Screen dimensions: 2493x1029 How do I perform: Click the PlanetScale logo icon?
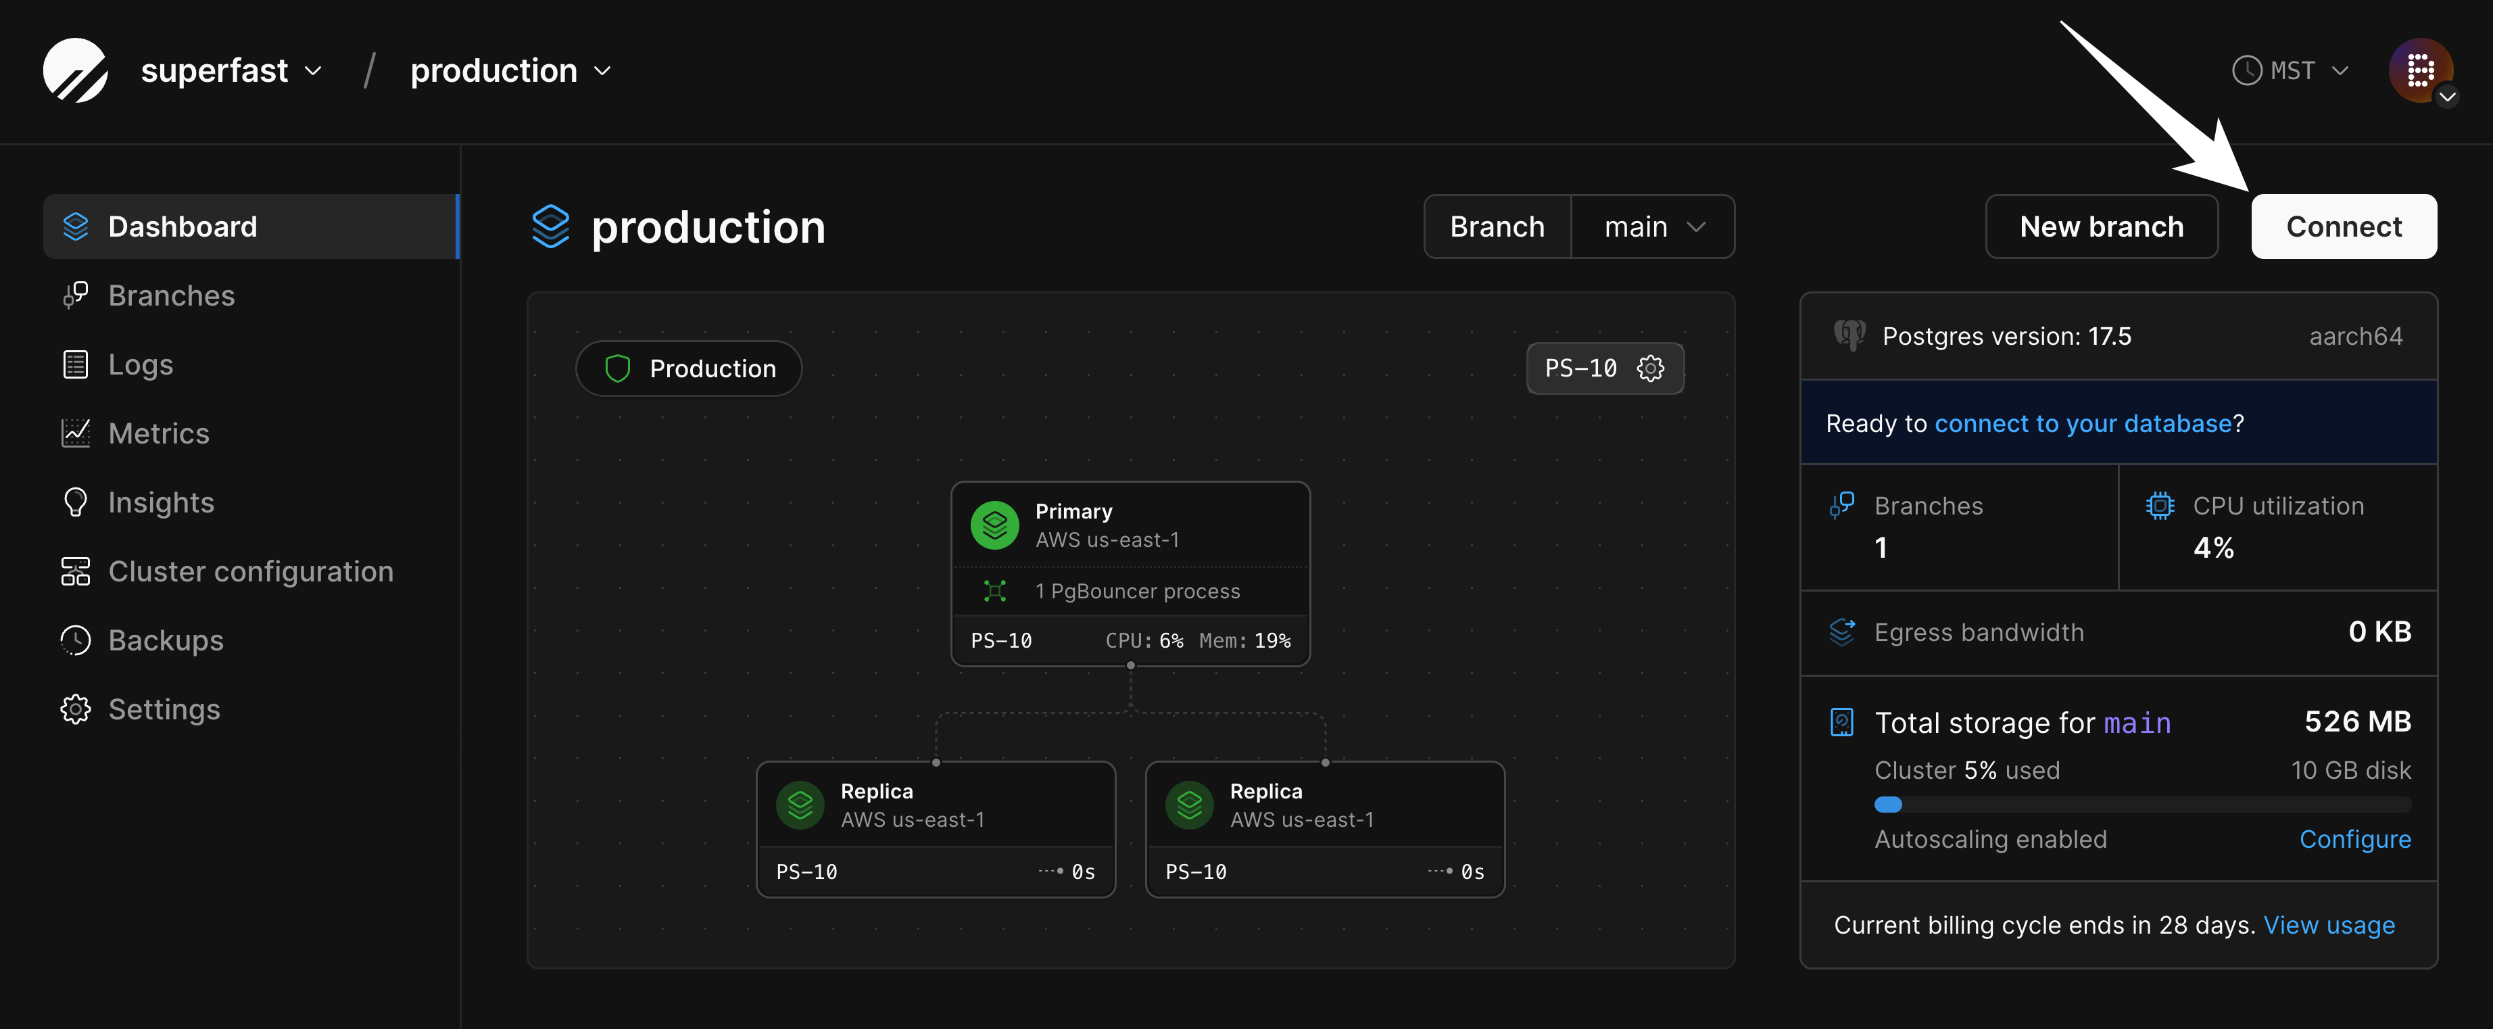76,71
